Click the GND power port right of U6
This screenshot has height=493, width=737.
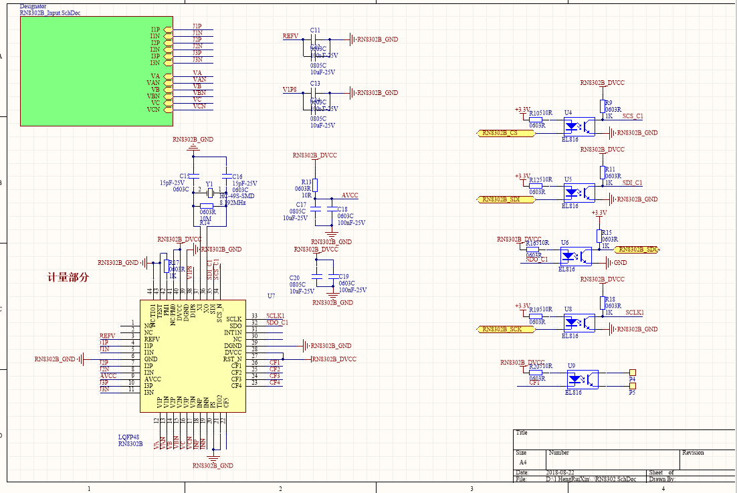coord(616,263)
